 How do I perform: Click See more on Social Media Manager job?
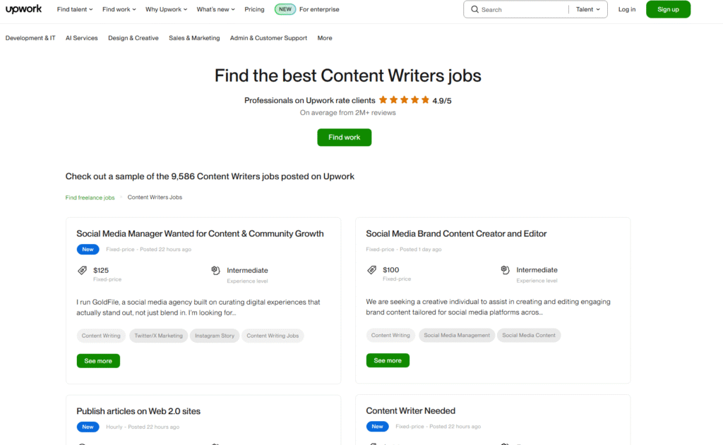point(98,361)
